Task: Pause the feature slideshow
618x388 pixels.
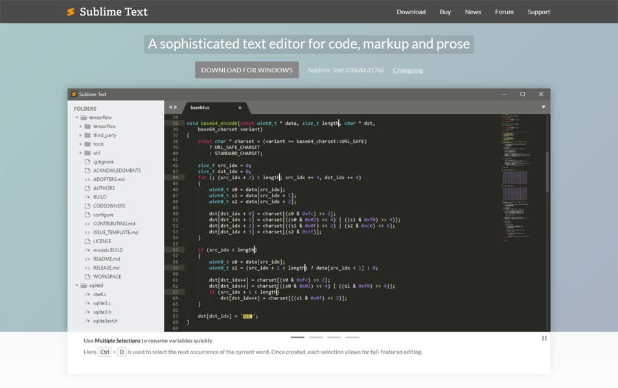Action: pyautogui.click(x=544, y=338)
